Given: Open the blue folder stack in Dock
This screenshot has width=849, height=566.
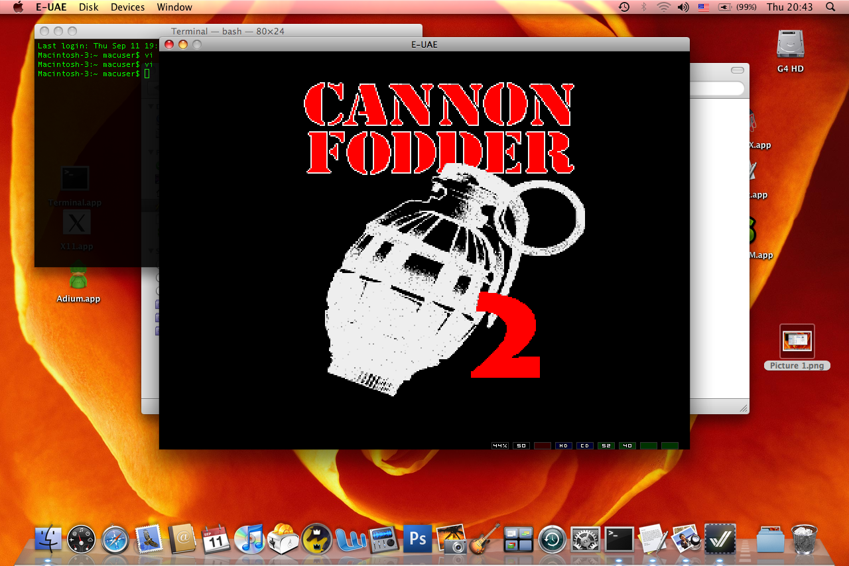Looking at the screenshot, I should coord(770,539).
